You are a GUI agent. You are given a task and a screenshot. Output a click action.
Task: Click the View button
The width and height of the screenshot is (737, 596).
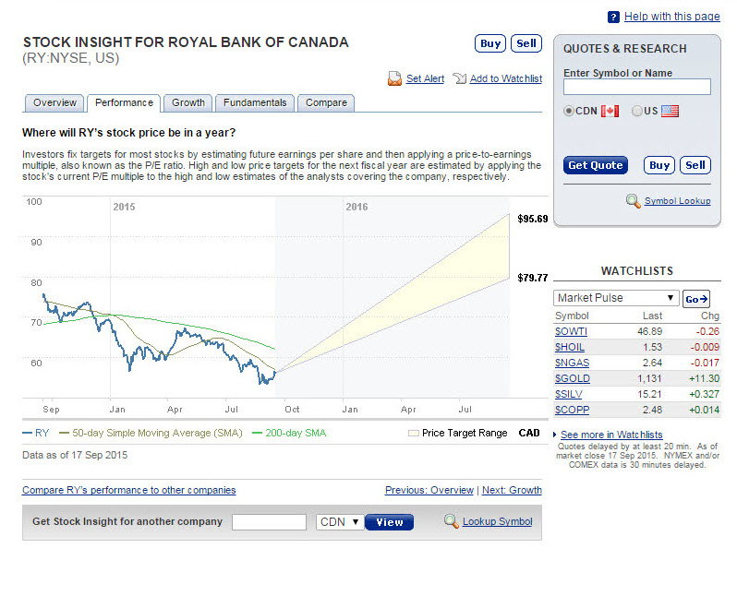[389, 522]
